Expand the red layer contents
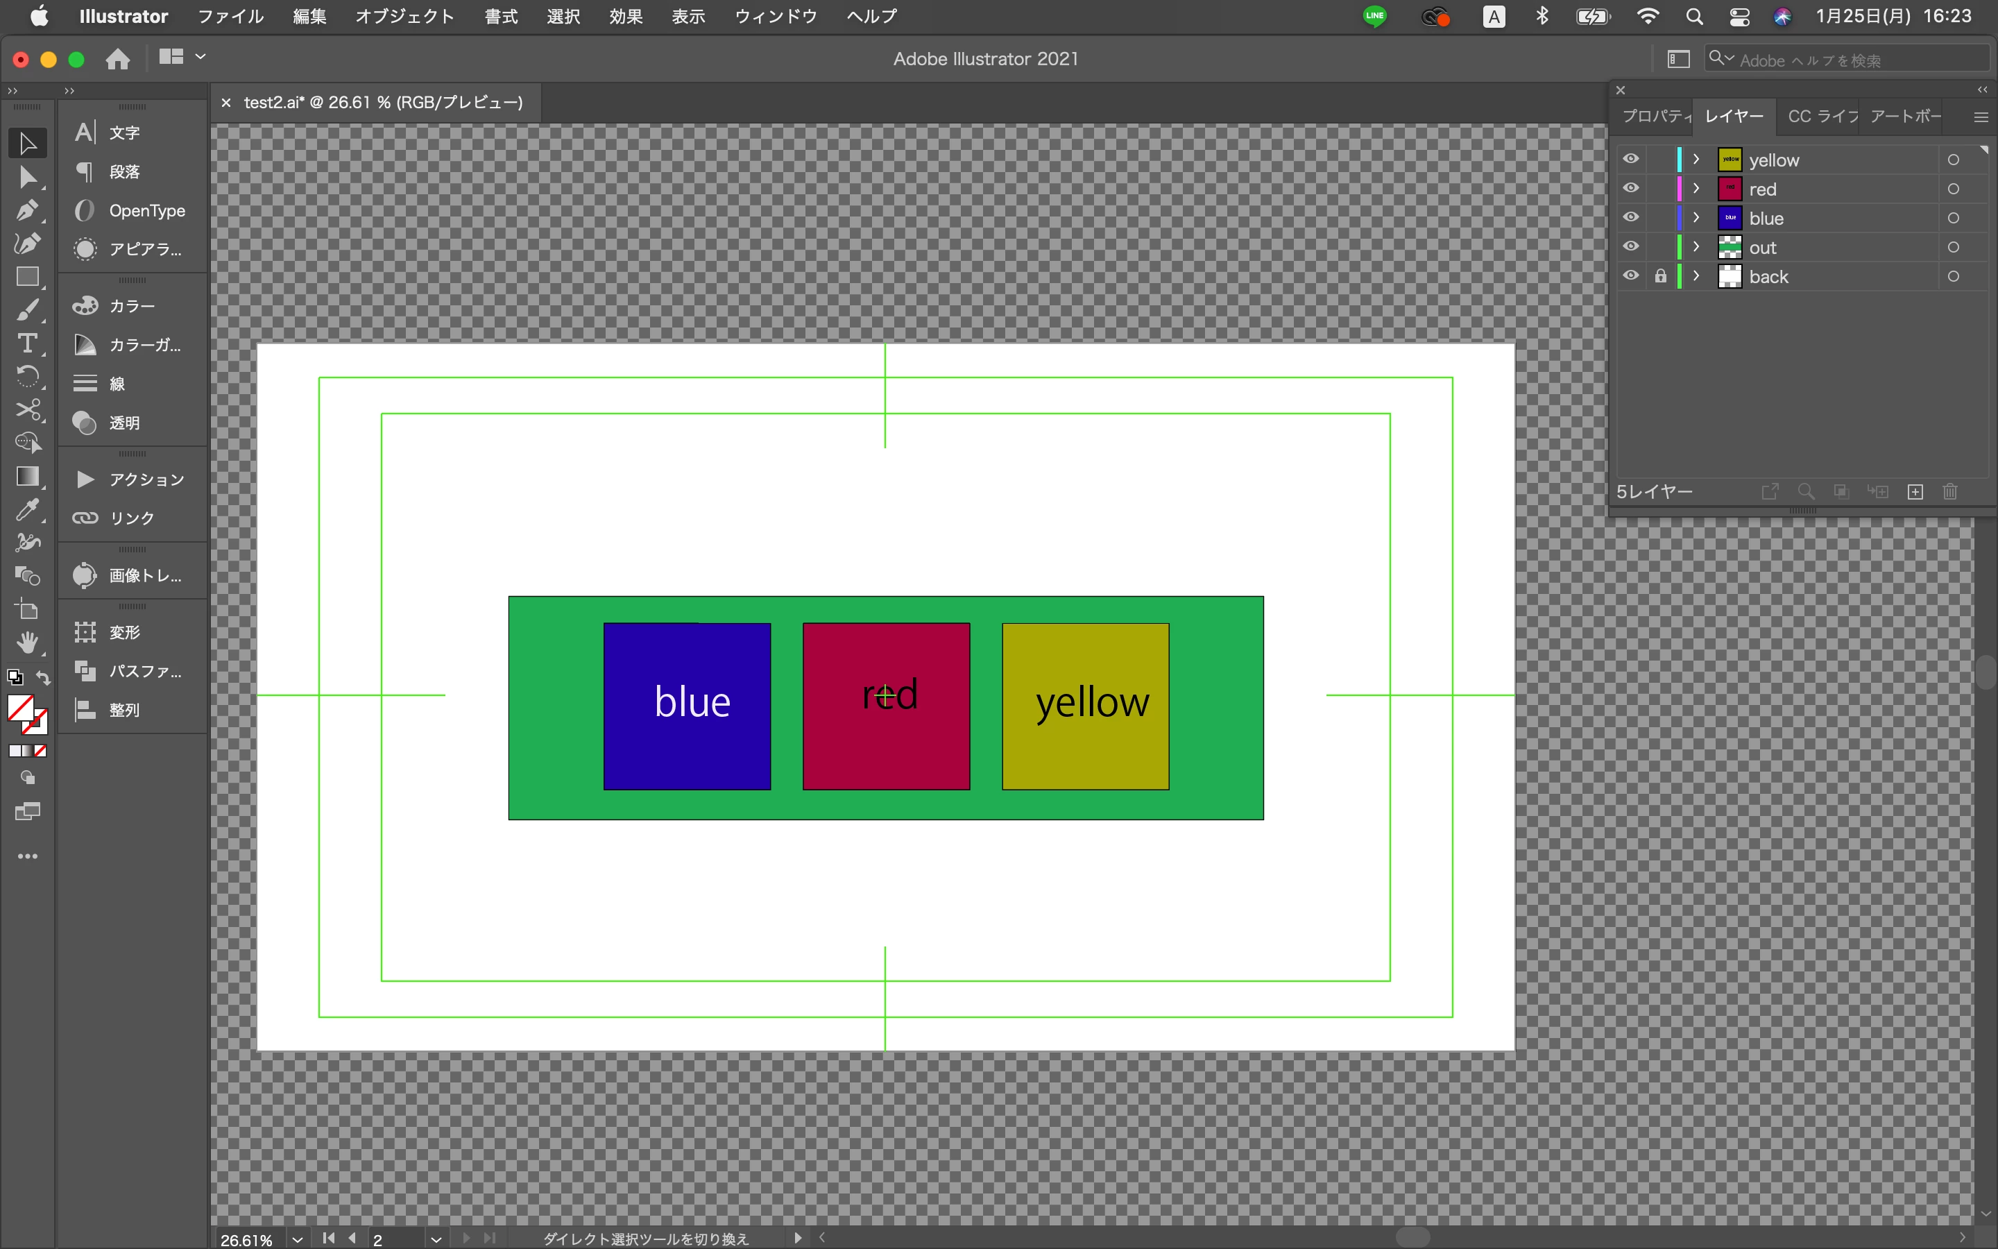 1697,189
